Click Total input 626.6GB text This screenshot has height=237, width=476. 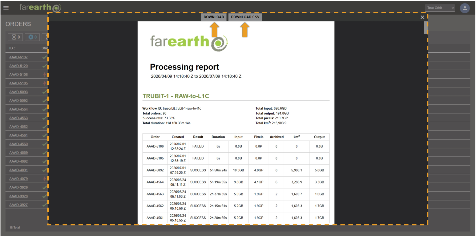pos(271,109)
